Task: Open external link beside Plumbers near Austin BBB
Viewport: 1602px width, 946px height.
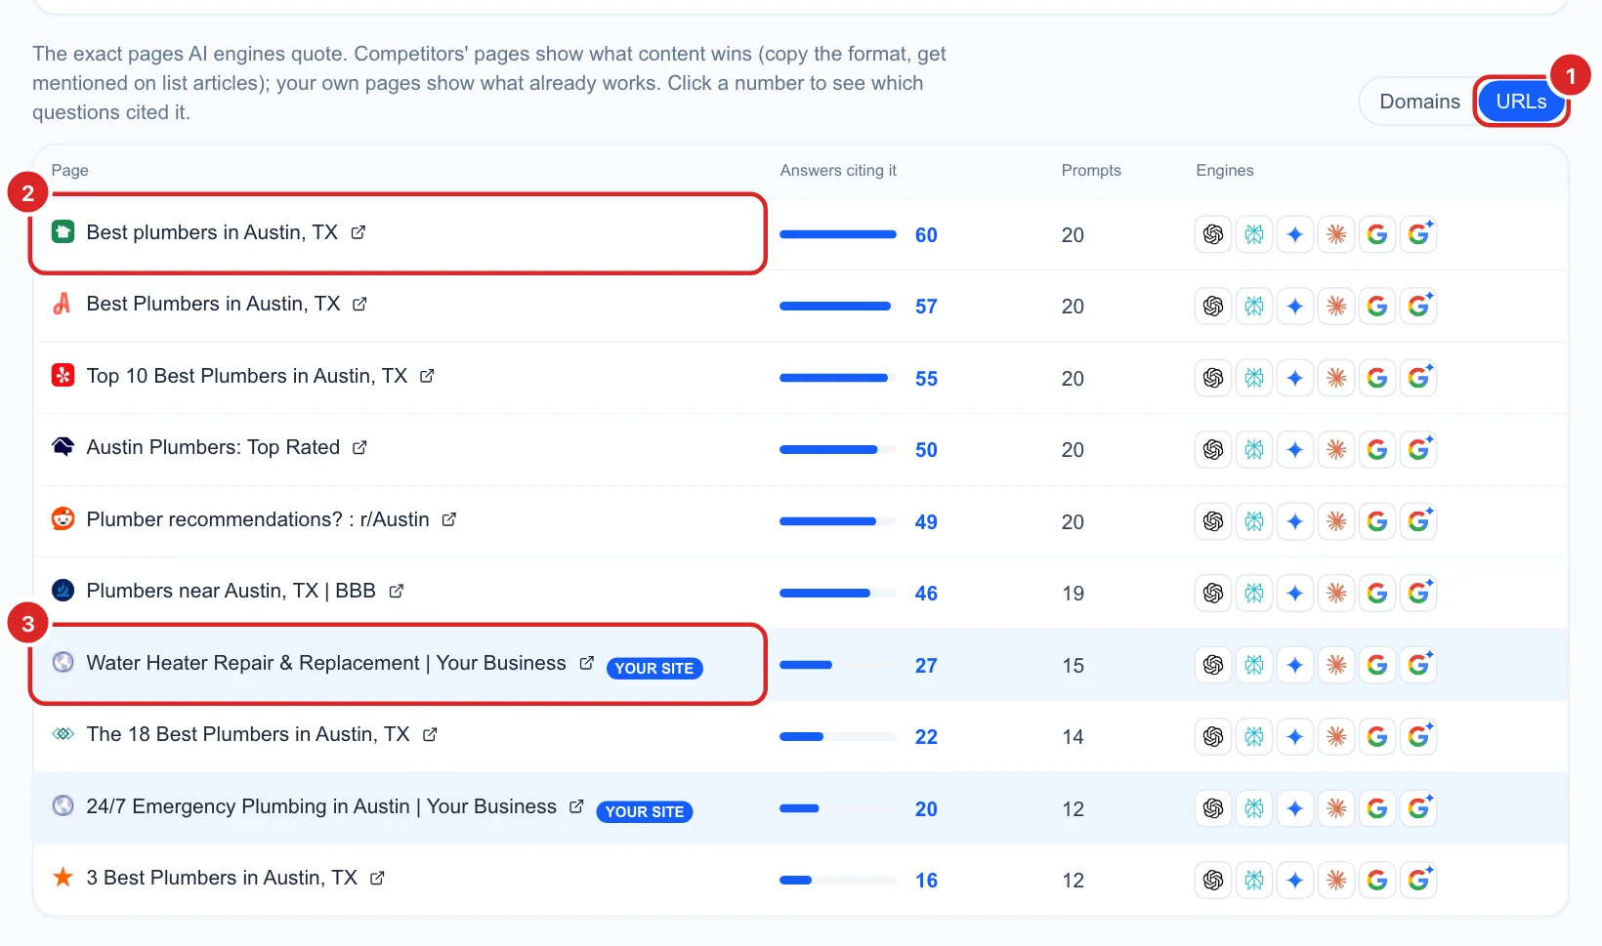Action: click(x=396, y=591)
